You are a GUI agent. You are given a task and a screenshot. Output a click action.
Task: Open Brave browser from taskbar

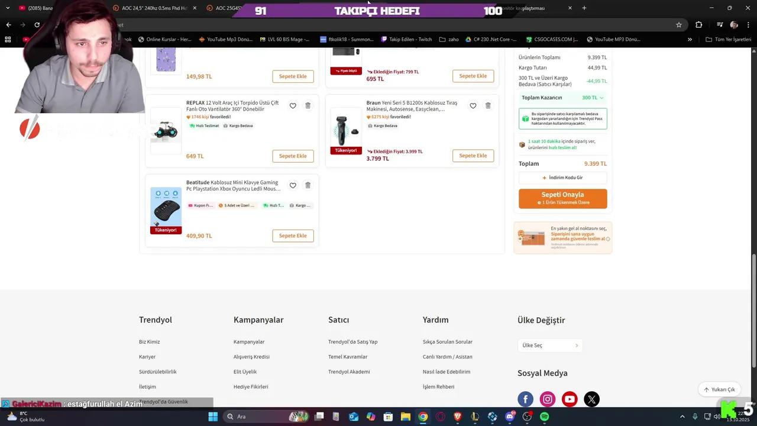457,417
